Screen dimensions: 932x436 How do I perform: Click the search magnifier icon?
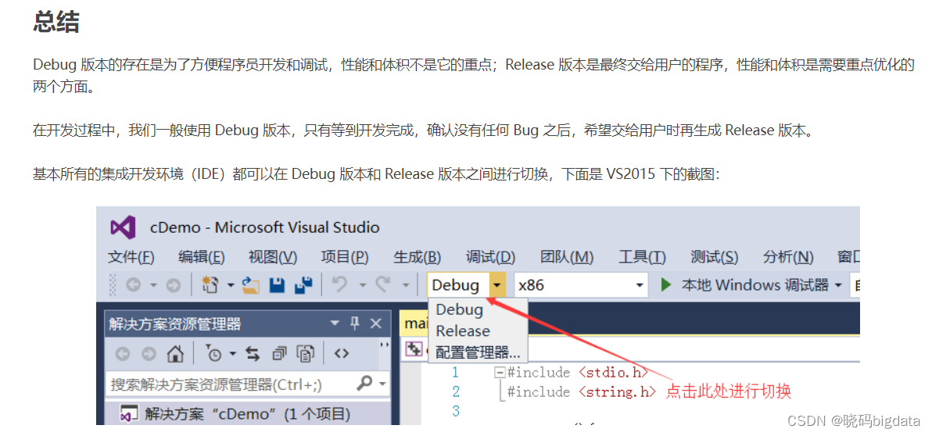364,384
